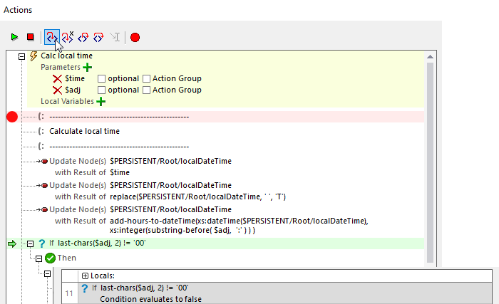Expand the Locals section in the tooltip
499x304 pixels.
click(85, 275)
